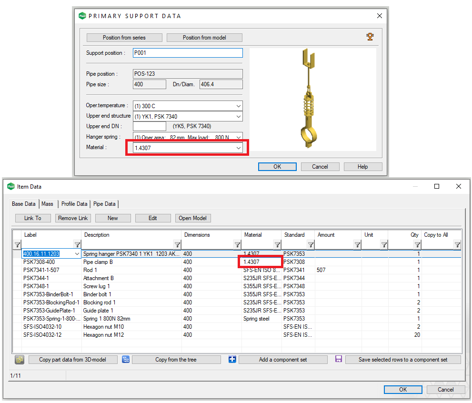
Task: Switch to the Profile Data tab
Action: coord(74,204)
